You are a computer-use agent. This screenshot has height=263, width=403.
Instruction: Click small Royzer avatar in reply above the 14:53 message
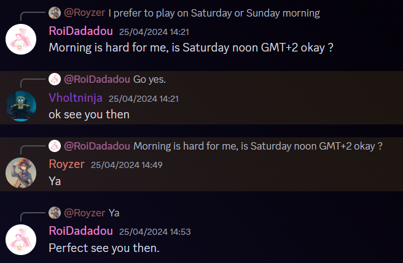(55, 213)
